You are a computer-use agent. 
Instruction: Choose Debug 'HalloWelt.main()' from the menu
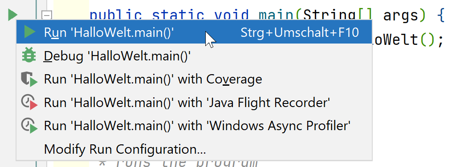[118, 56]
